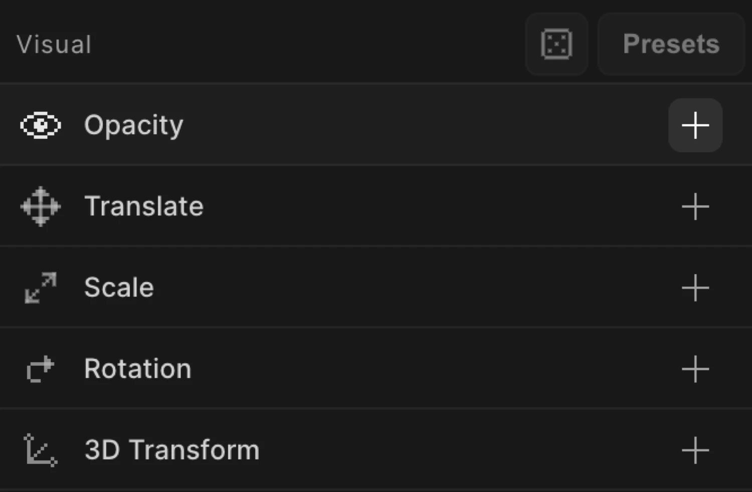Image resolution: width=752 pixels, height=492 pixels.
Task: Add a Scale animation with its plus button
Action: (x=695, y=287)
